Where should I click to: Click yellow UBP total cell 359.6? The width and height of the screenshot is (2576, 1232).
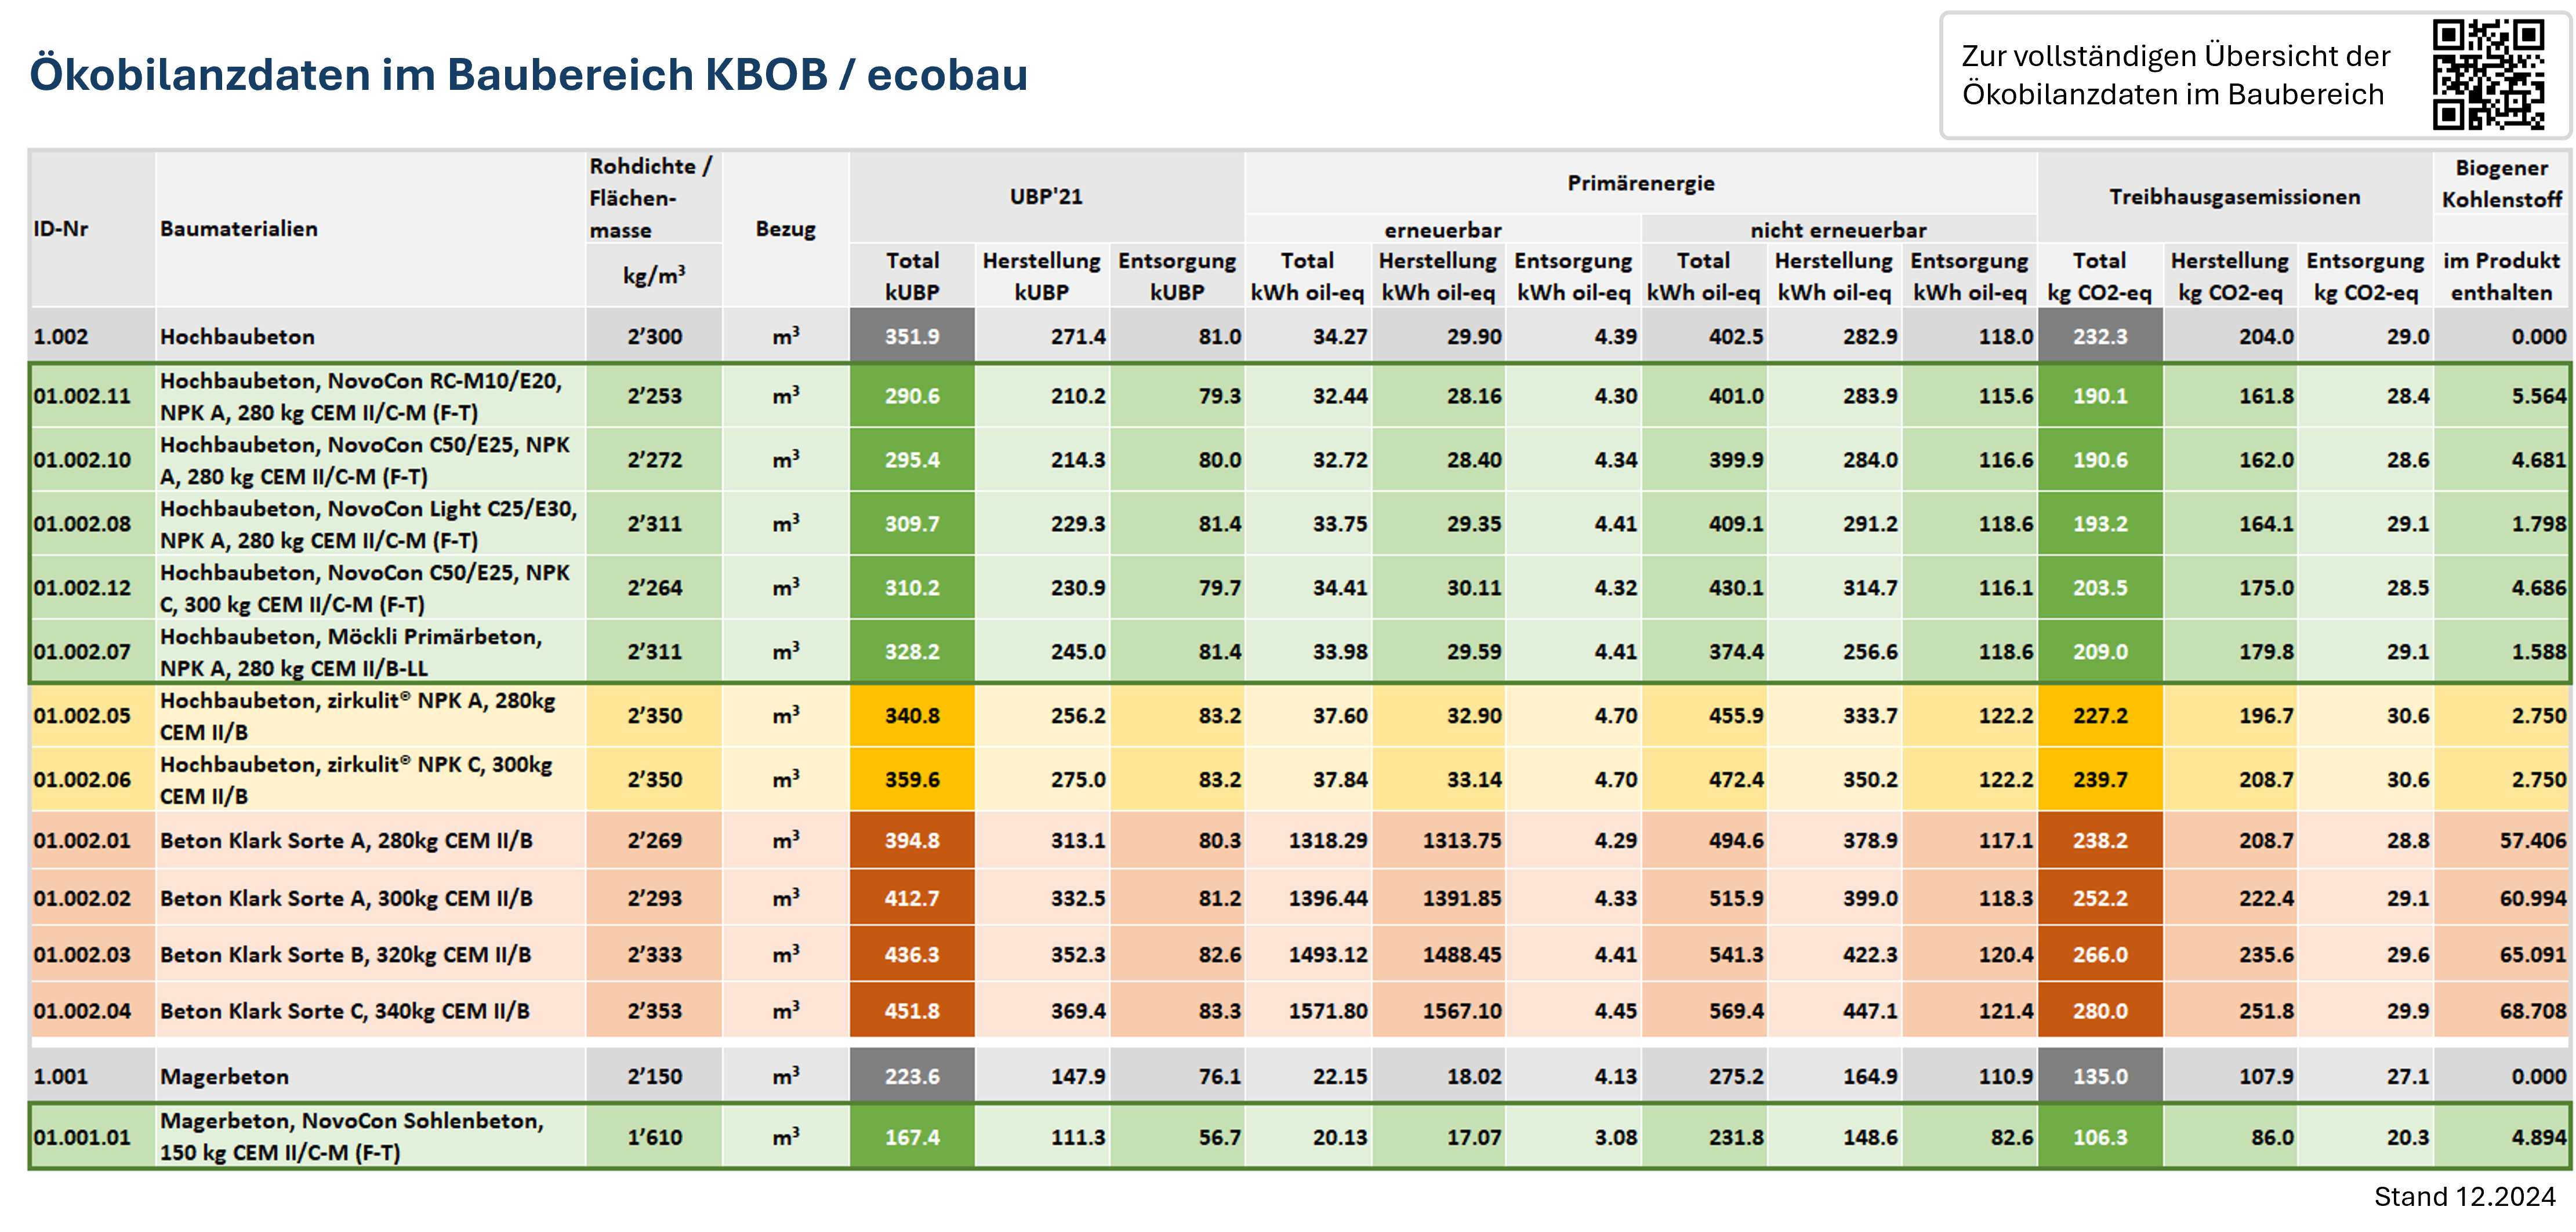coord(912,780)
